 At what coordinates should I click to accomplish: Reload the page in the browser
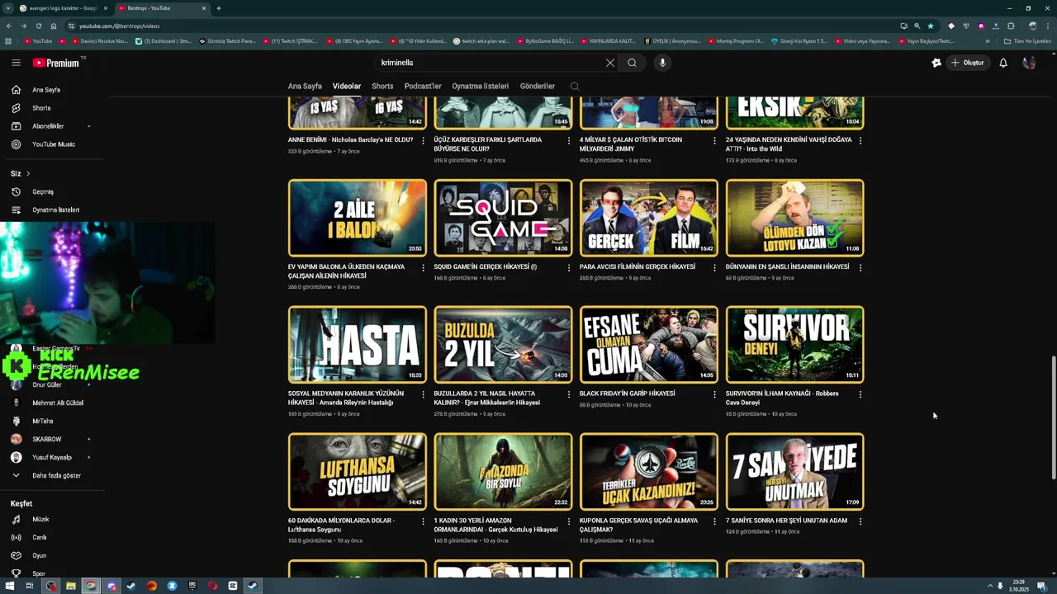pyautogui.click(x=38, y=26)
